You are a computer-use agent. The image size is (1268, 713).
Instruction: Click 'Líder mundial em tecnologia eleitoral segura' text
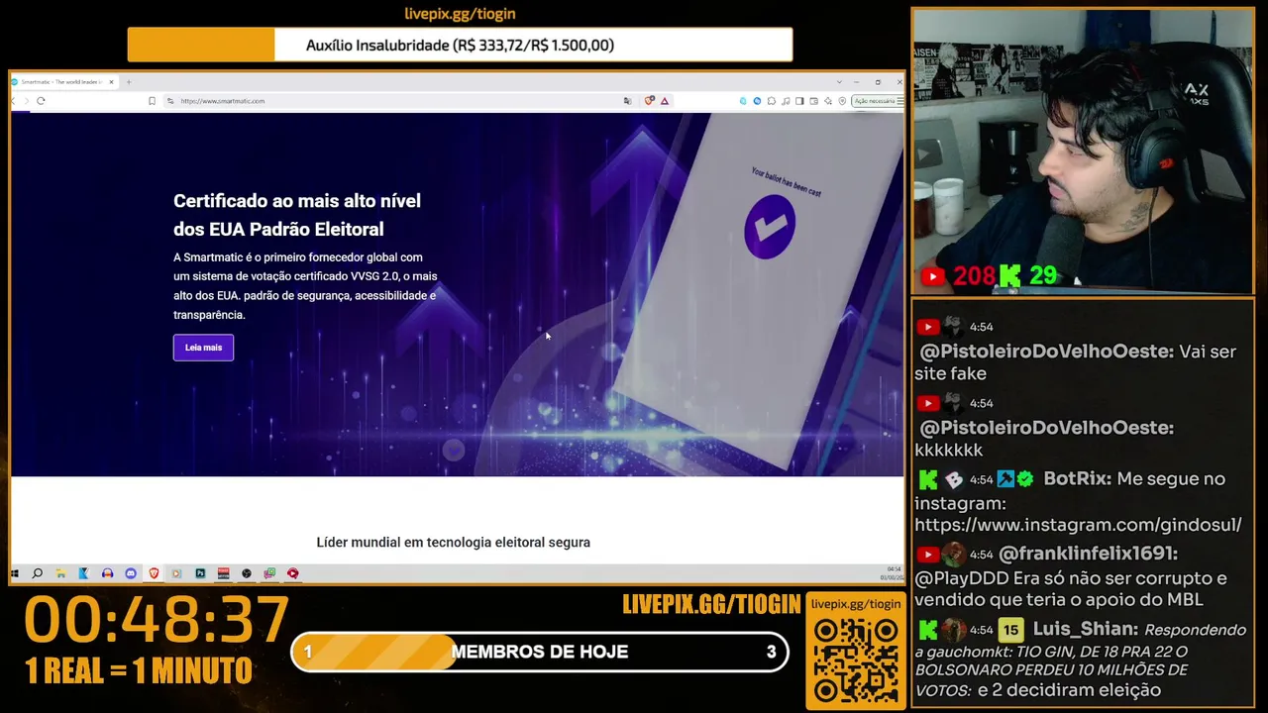(x=454, y=543)
